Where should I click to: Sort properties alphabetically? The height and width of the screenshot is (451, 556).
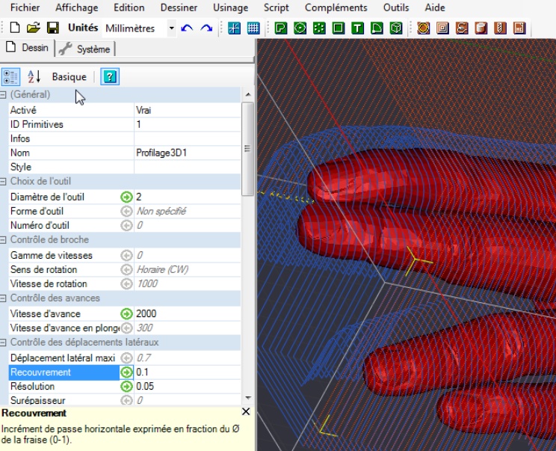[34, 76]
